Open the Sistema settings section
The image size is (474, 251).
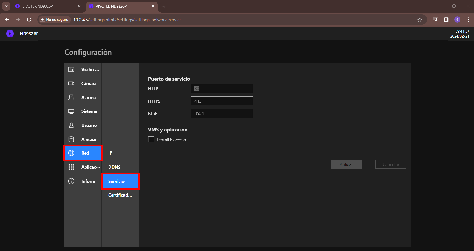(x=83, y=111)
